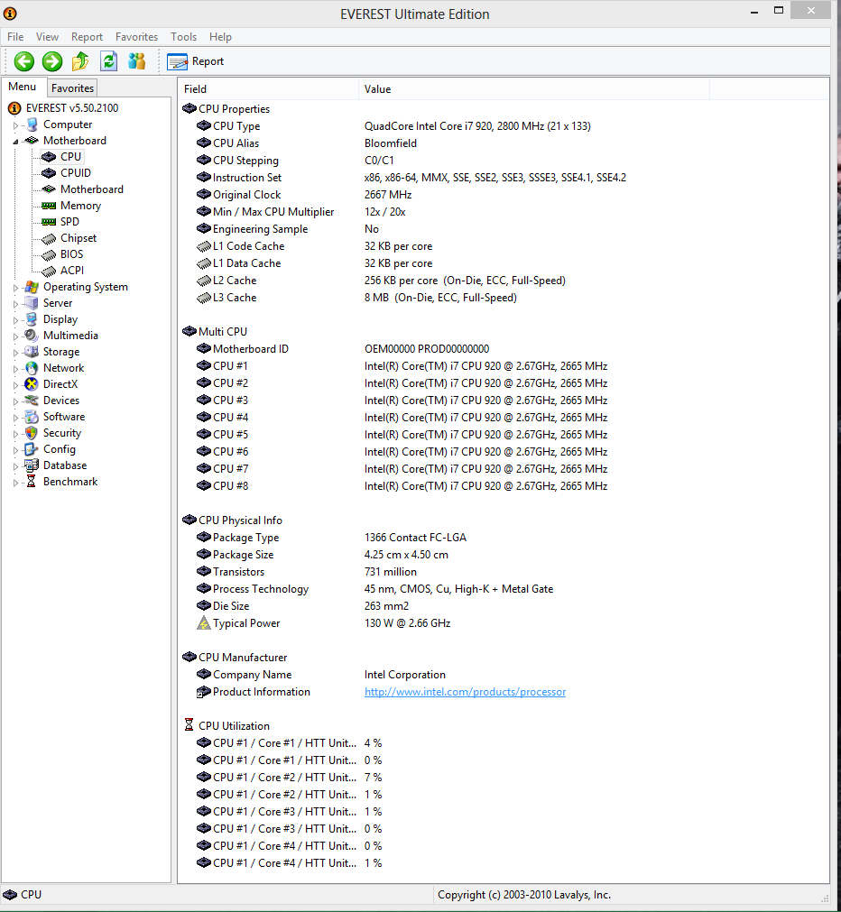This screenshot has width=841, height=912.
Task: Expand the Computer tree node
Action: coord(15,125)
